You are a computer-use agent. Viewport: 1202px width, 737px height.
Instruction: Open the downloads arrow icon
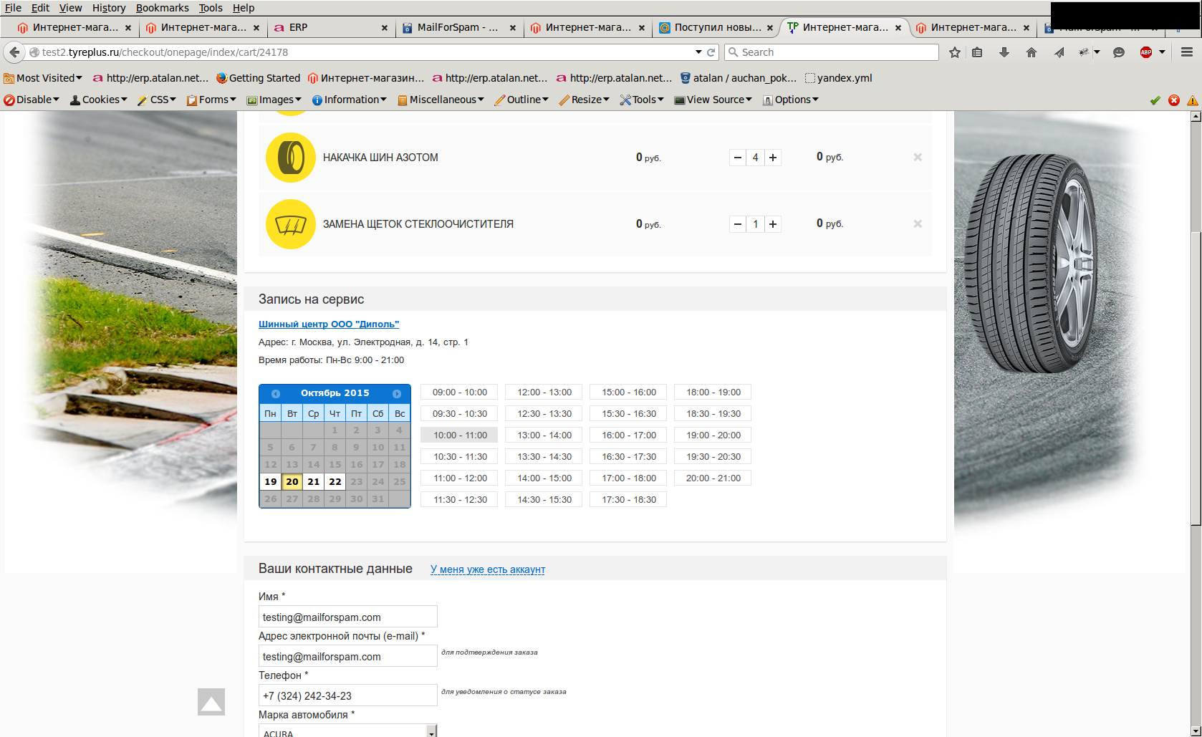pos(1004,52)
